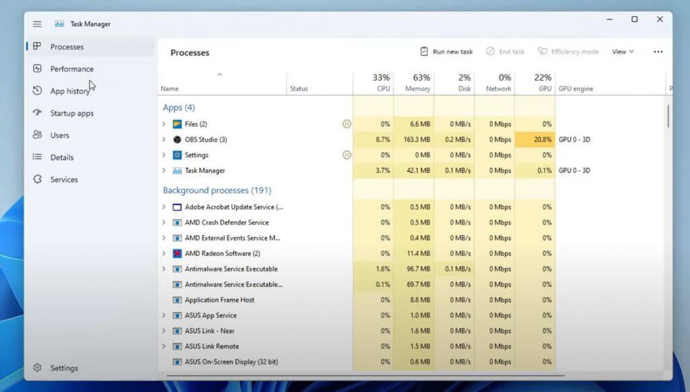Select the Startup apps gauge icon
690x392 pixels.
[x=38, y=112]
